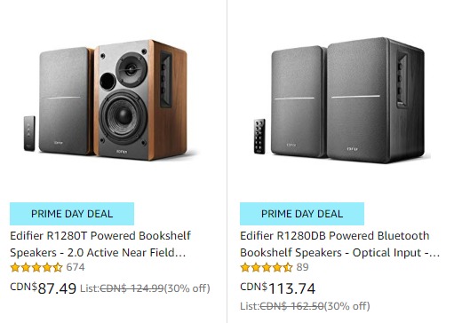
Task: Click the first gold star under R1280T
Action: 15,267
